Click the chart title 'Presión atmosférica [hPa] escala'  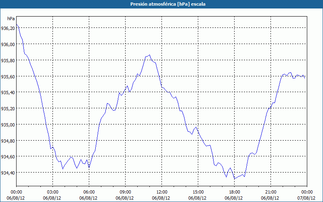(168, 4)
